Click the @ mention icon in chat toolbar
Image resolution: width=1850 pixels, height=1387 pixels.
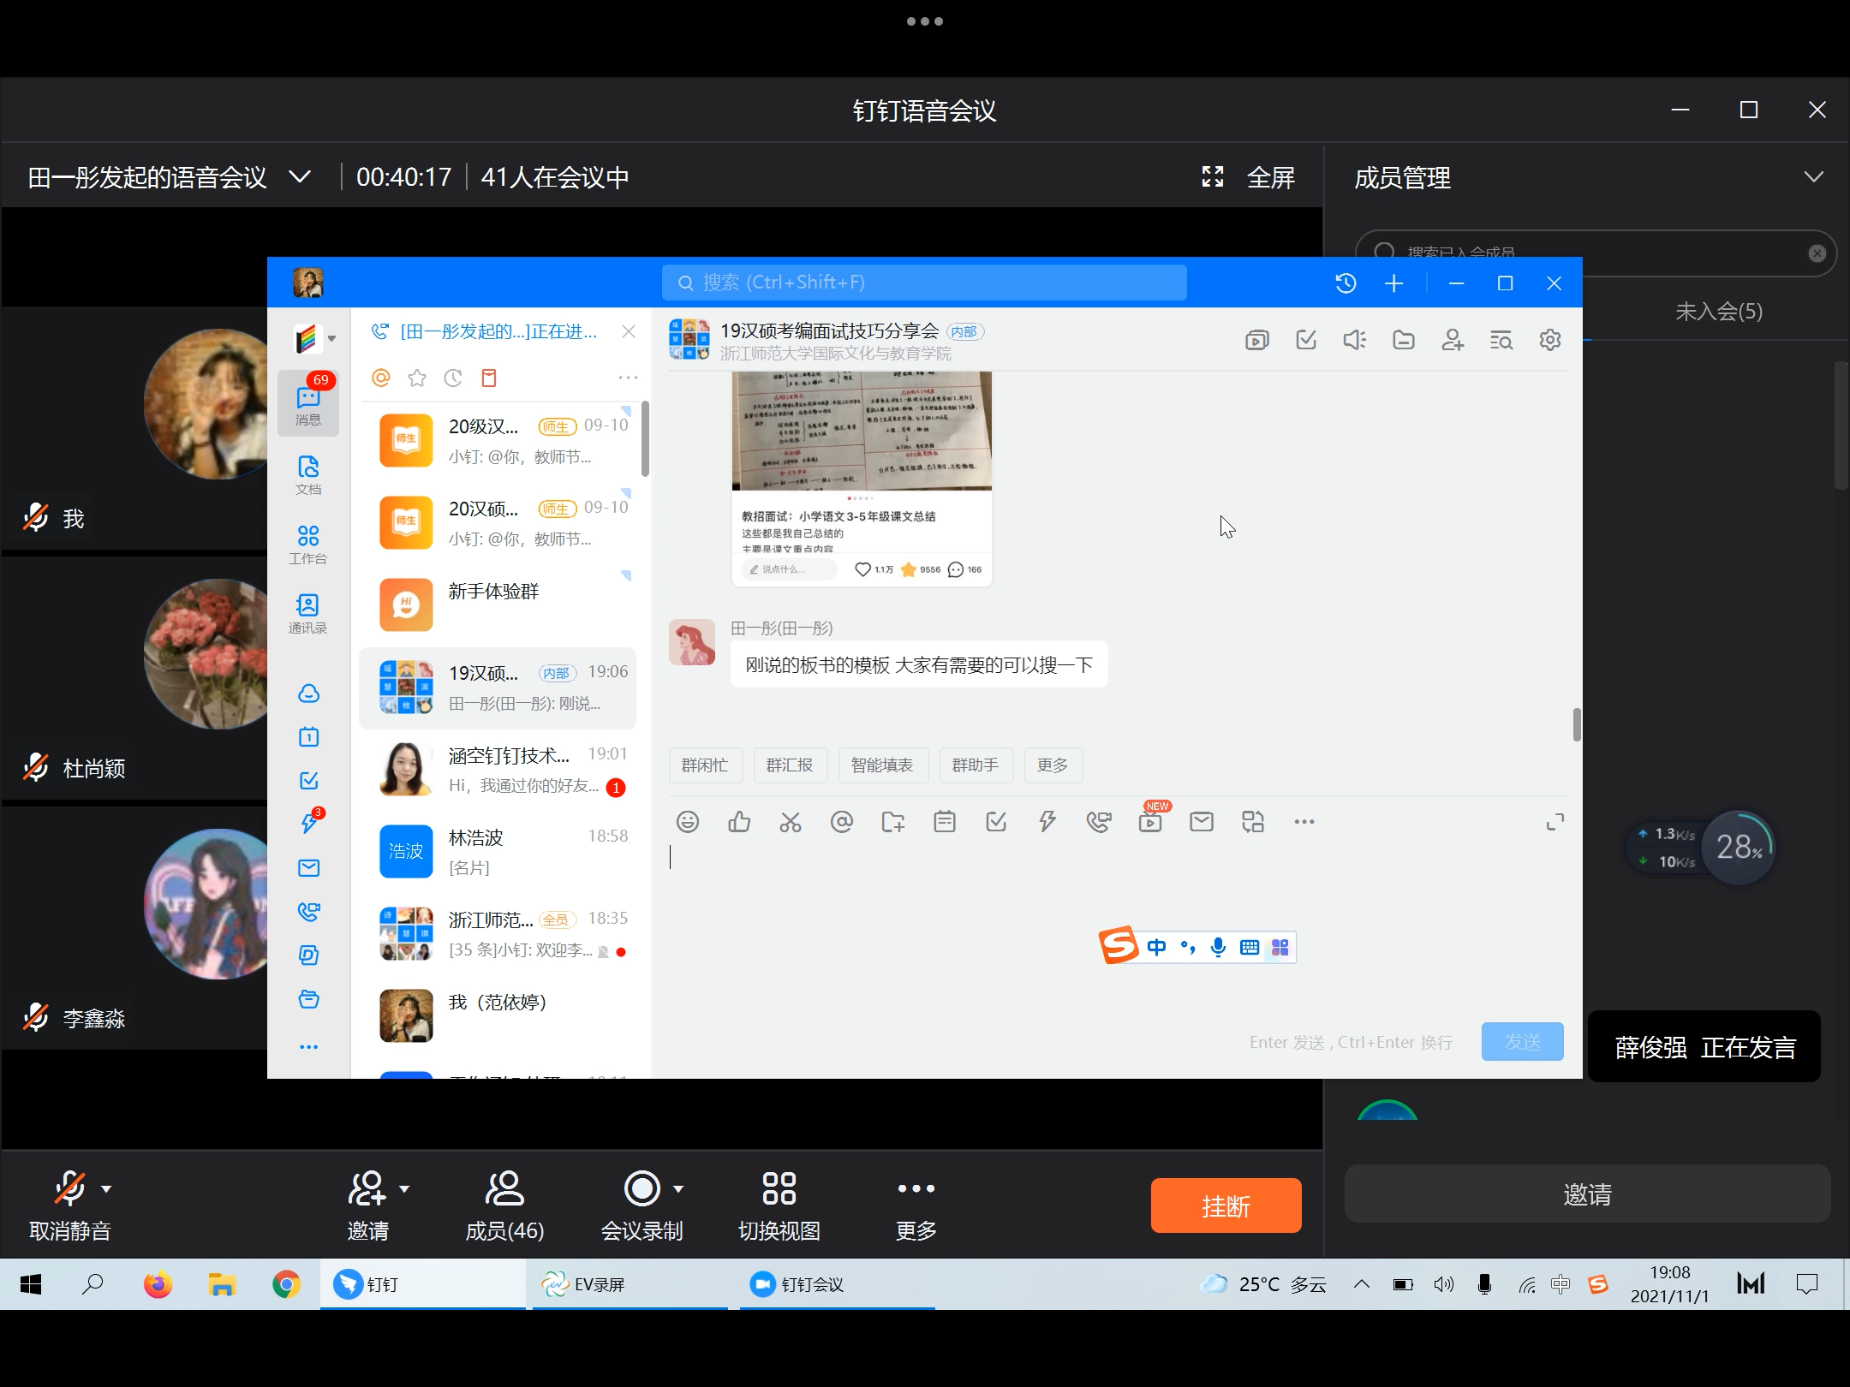coord(842,822)
